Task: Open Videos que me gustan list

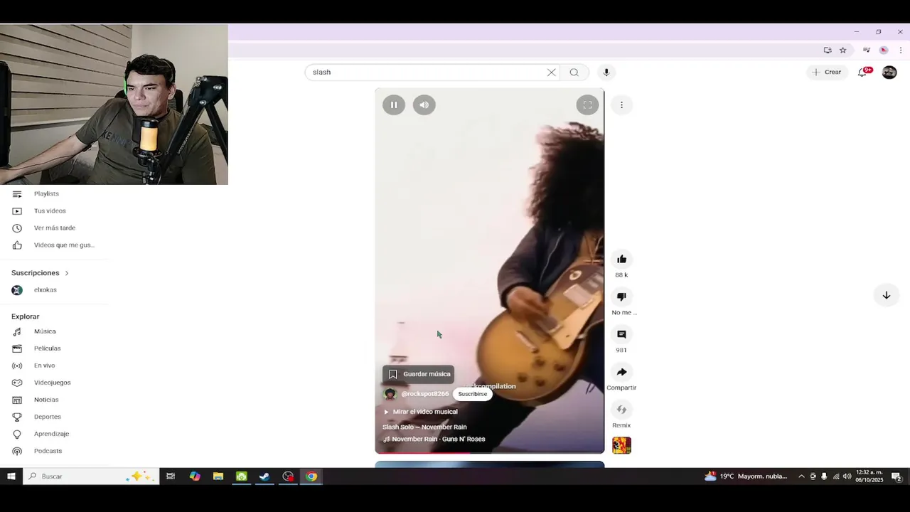Action: point(55,245)
